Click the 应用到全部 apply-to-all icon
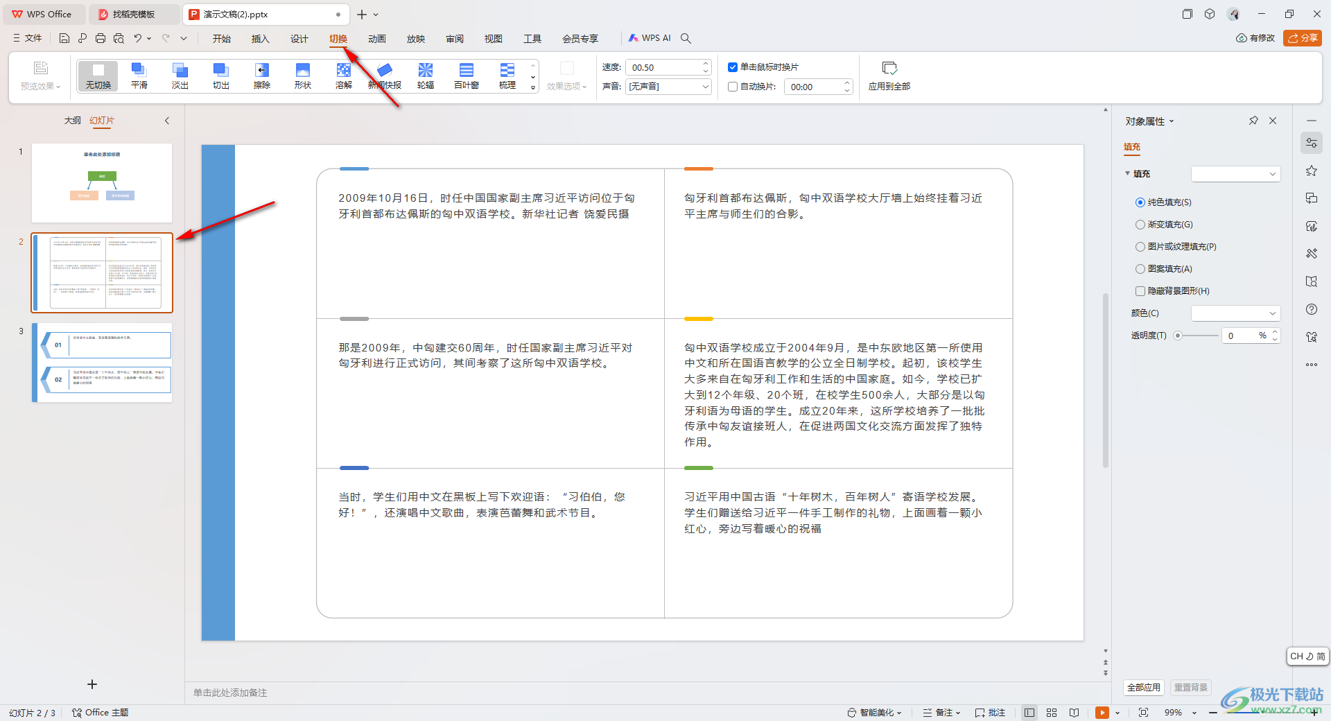 click(889, 68)
